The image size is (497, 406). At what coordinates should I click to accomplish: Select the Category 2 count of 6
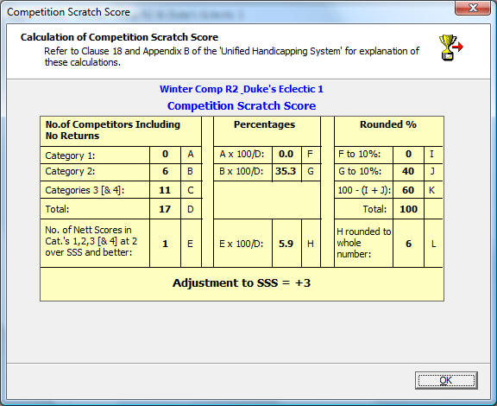tap(165, 172)
